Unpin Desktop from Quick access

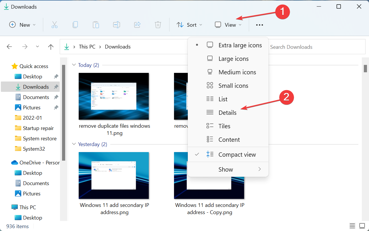pos(56,76)
